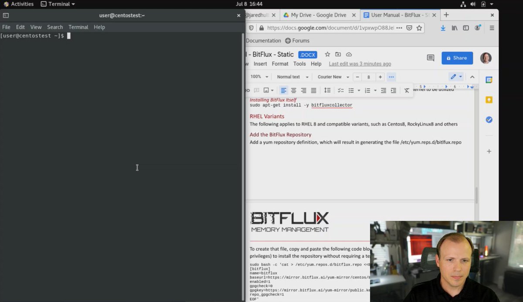523x302 pixels.
Task: Click the blue Share button
Action: click(457, 58)
